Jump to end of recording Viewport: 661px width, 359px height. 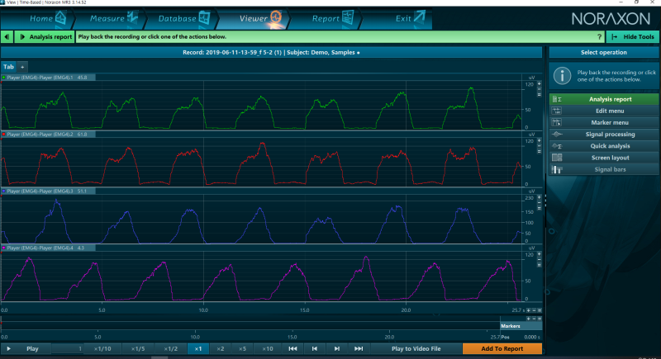(x=359, y=349)
